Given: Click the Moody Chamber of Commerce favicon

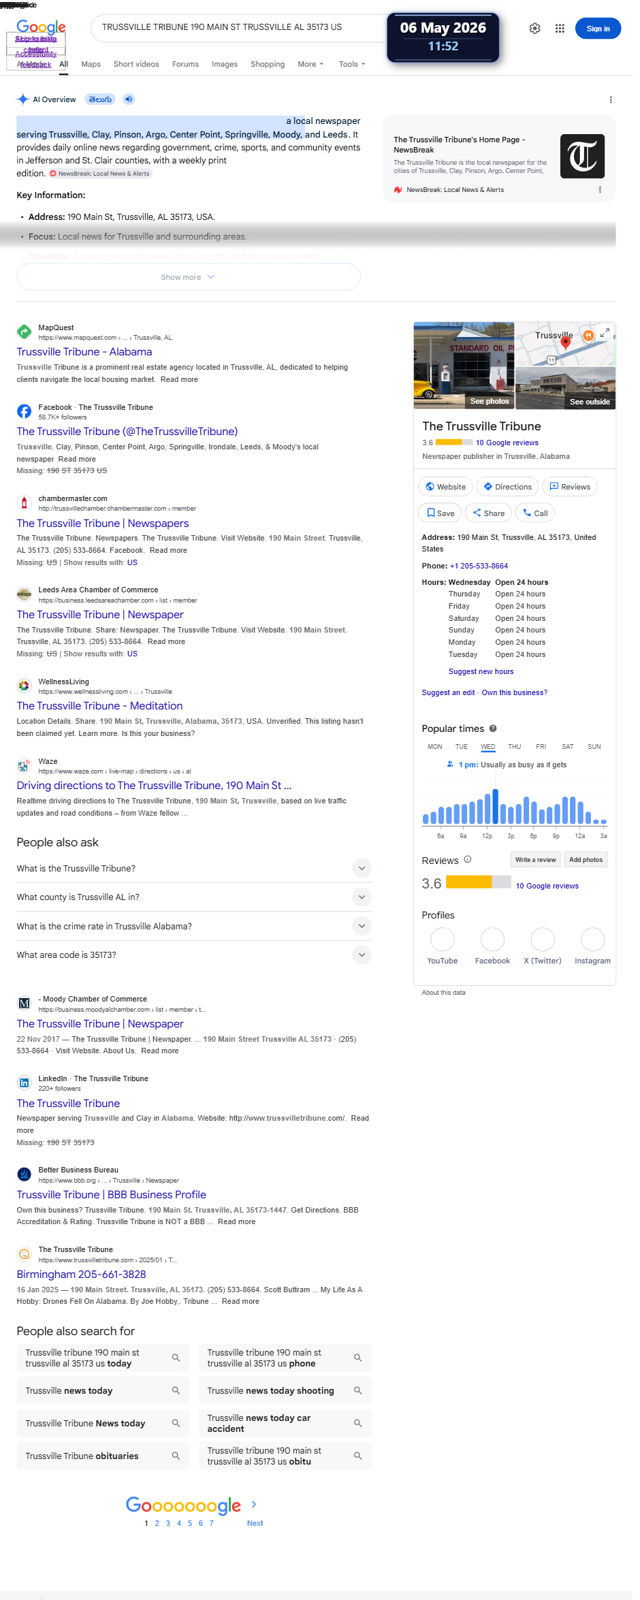Looking at the screenshot, I should (24, 1003).
